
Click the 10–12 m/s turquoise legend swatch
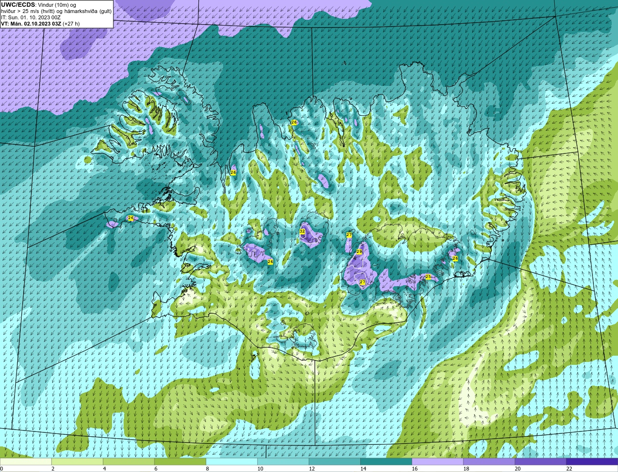point(283,462)
